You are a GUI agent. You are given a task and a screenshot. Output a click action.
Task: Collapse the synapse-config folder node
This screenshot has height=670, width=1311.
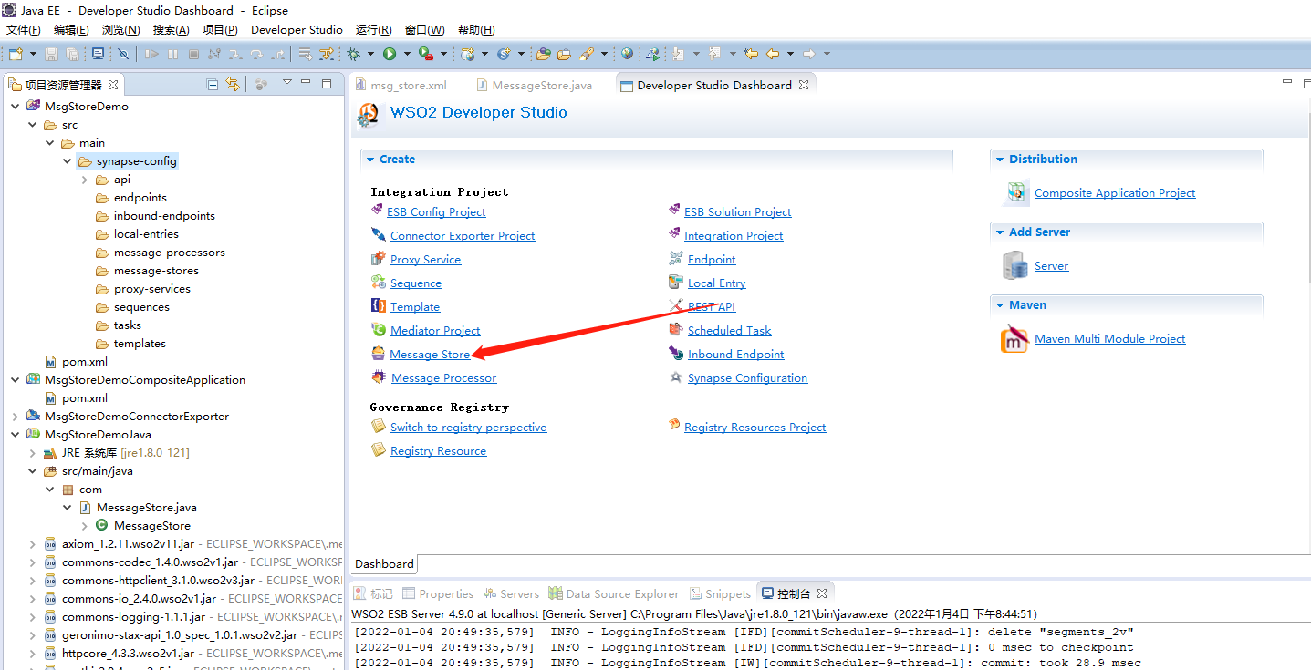pos(68,160)
